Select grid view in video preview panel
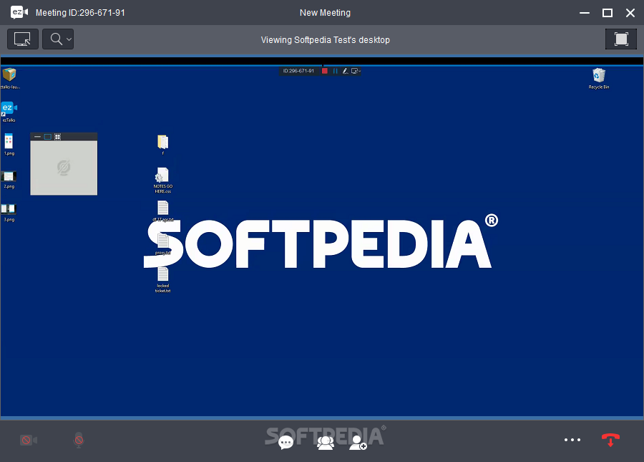 [58, 137]
